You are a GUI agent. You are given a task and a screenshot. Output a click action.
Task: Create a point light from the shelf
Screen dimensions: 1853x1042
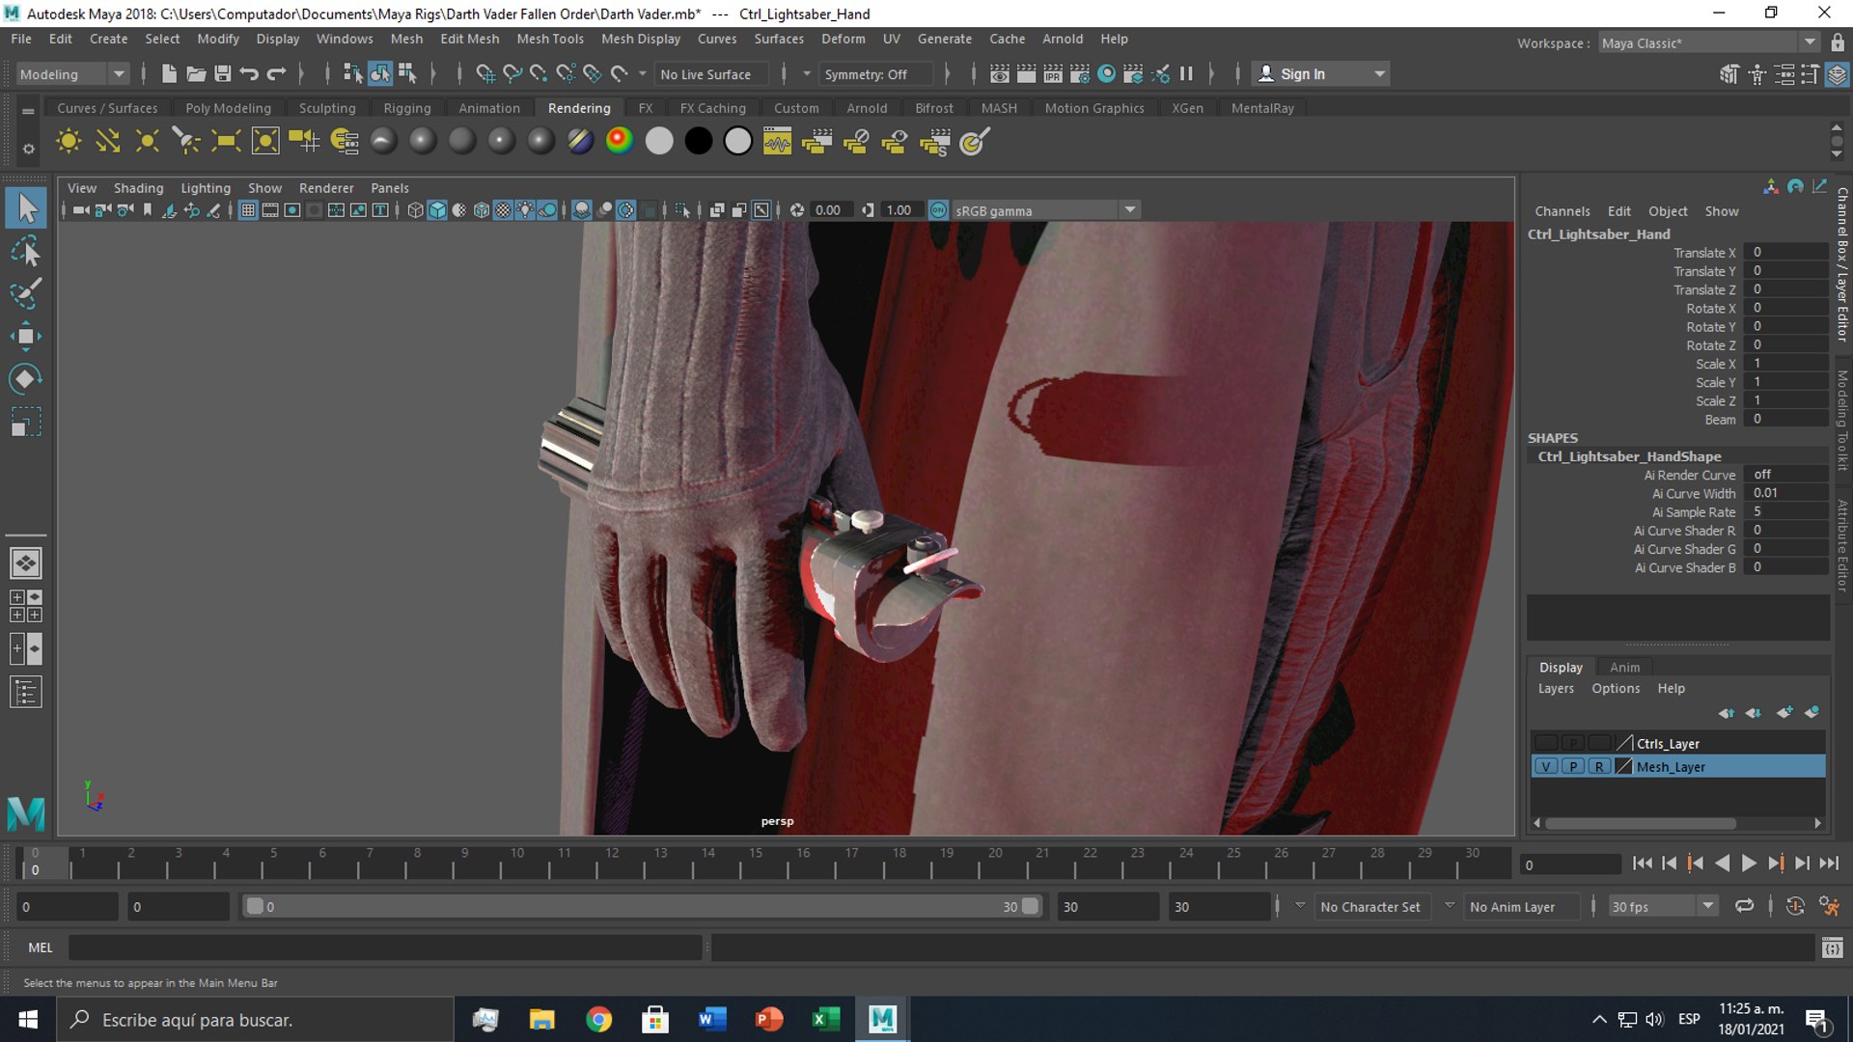tap(148, 142)
